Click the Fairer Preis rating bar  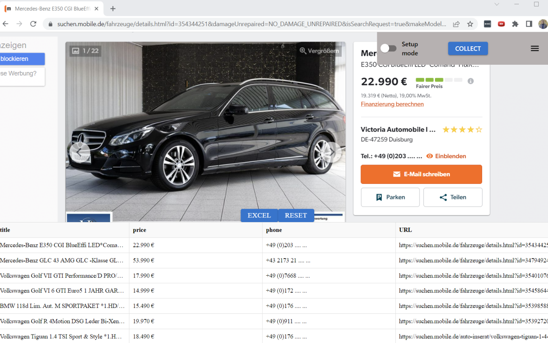[x=439, y=80]
